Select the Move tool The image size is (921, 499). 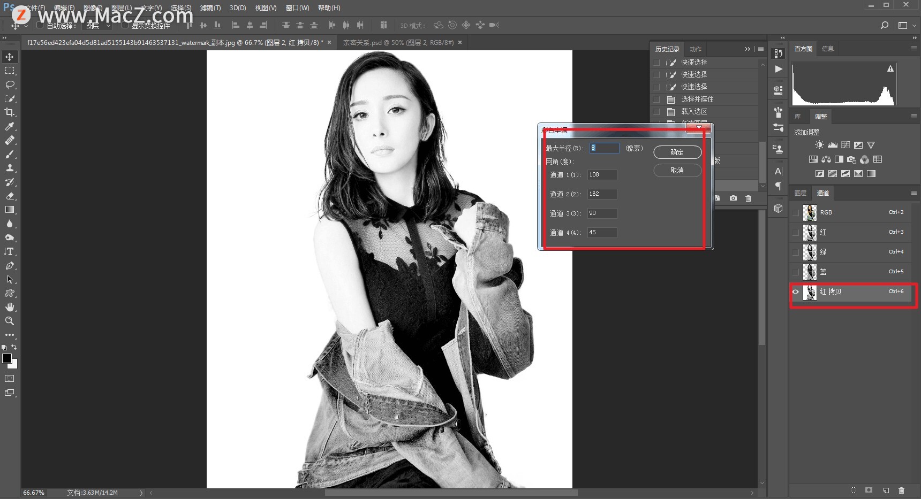10,57
